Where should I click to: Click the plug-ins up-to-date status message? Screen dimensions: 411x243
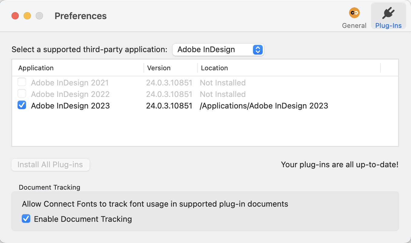pyautogui.click(x=340, y=165)
